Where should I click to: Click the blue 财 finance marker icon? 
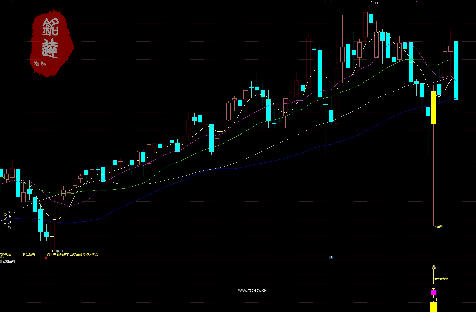coord(331,257)
